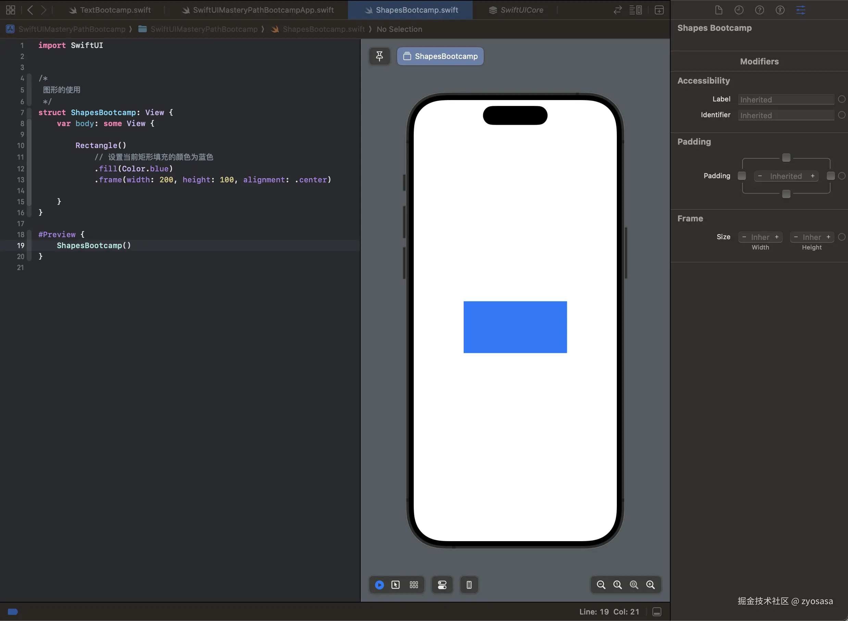Open the File inspector icon
The height and width of the screenshot is (621, 848).
click(x=719, y=10)
